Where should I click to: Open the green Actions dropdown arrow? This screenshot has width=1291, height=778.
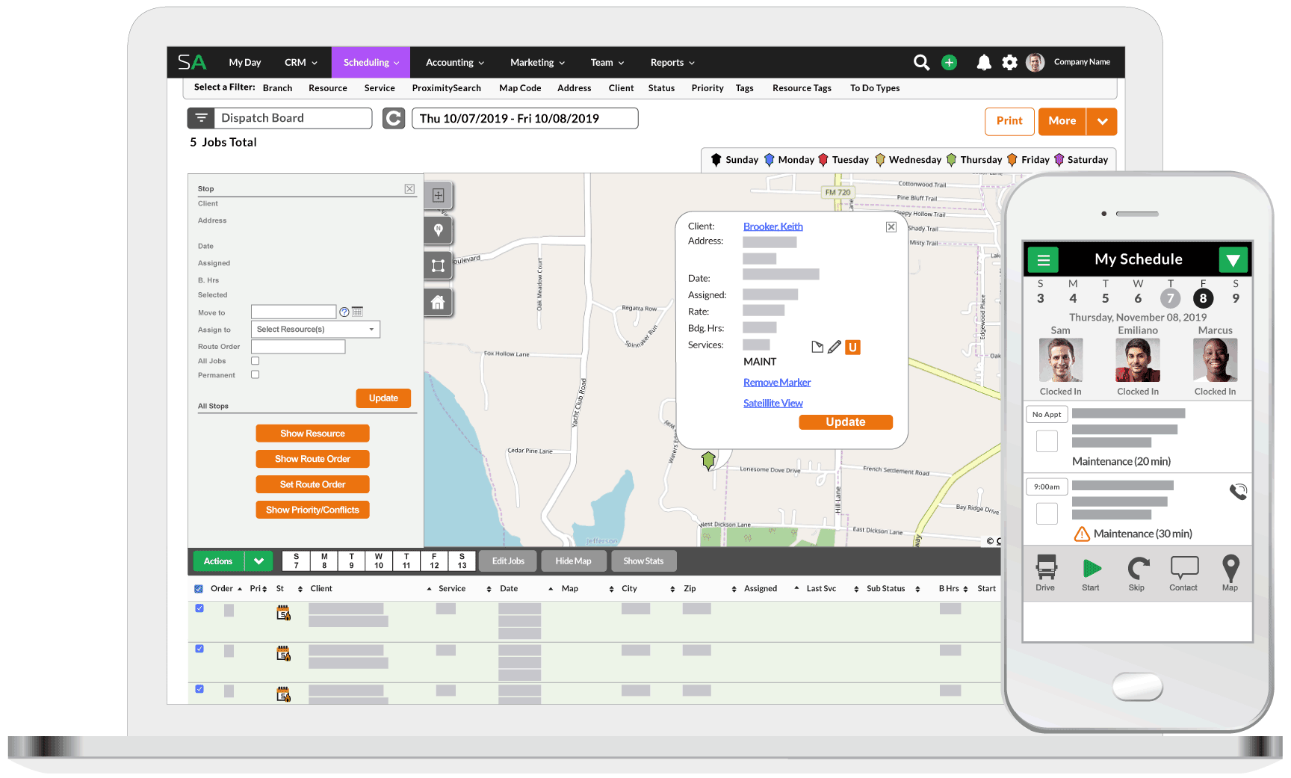pyautogui.click(x=258, y=561)
